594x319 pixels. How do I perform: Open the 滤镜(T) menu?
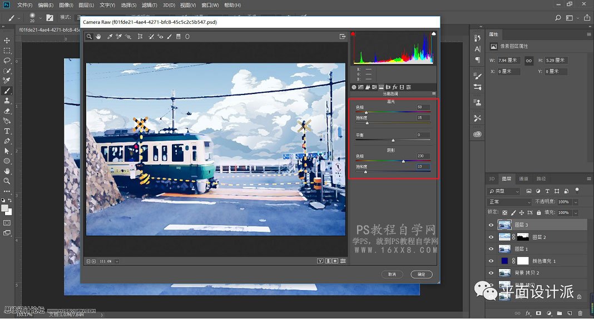(x=149, y=5)
